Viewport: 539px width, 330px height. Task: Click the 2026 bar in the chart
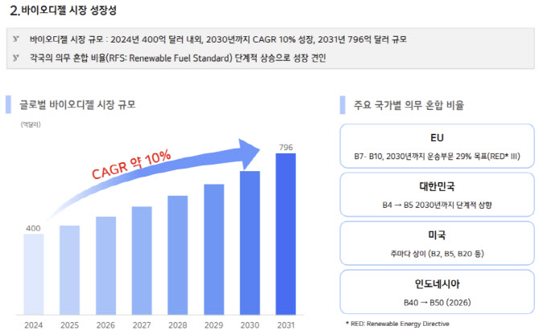[106, 266]
